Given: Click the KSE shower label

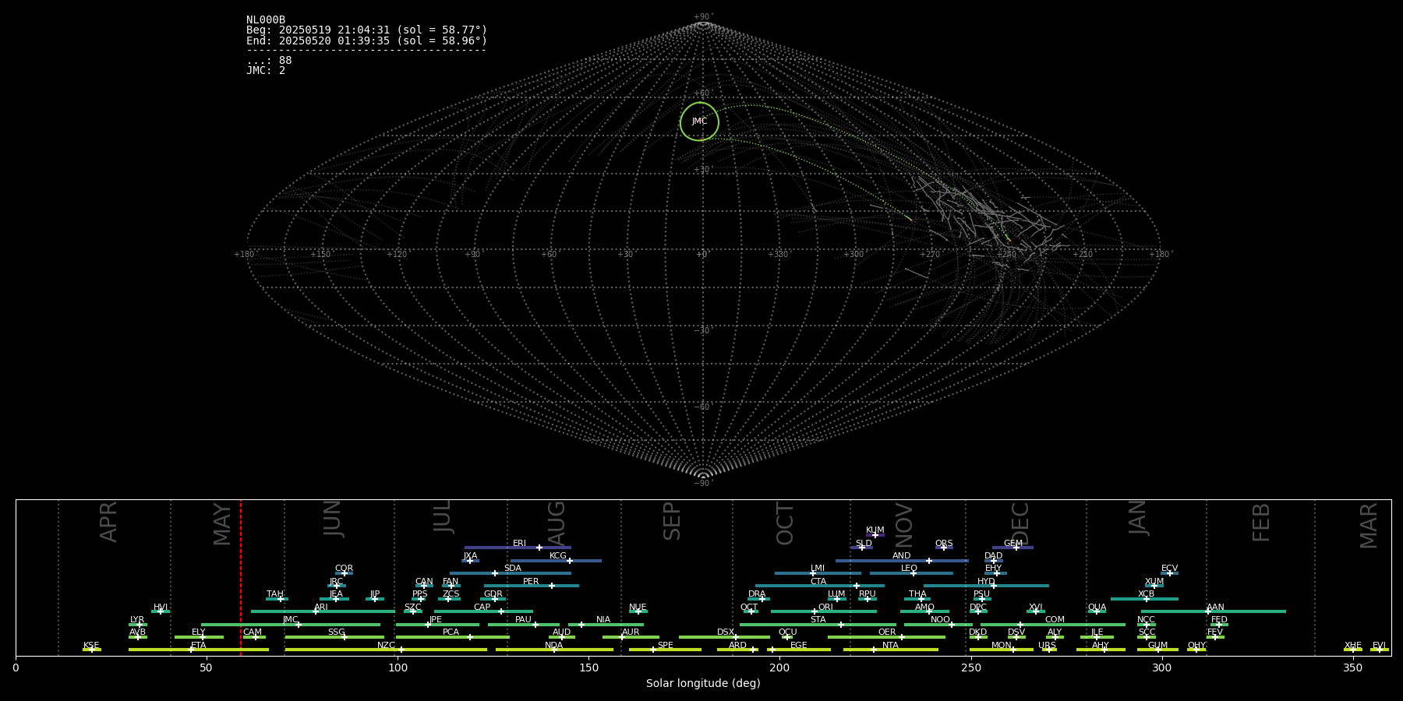Looking at the screenshot, I should 91,646.
